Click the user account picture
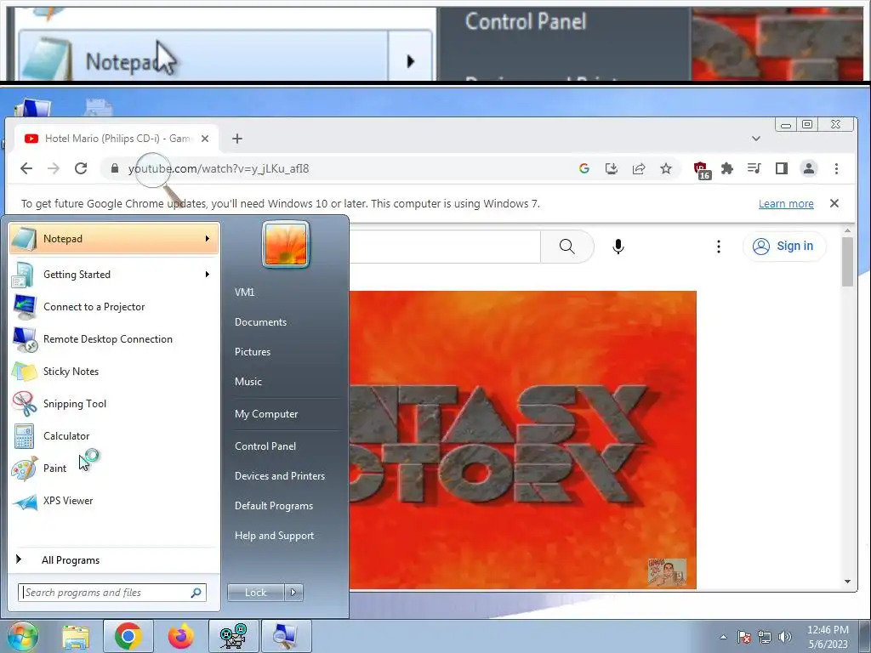This screenshot has width=871, height=653. pos(286,244)
